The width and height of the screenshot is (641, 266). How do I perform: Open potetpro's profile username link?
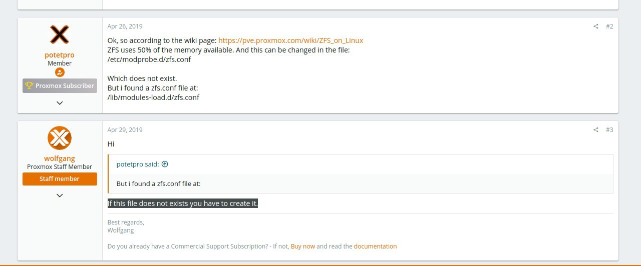60,55
